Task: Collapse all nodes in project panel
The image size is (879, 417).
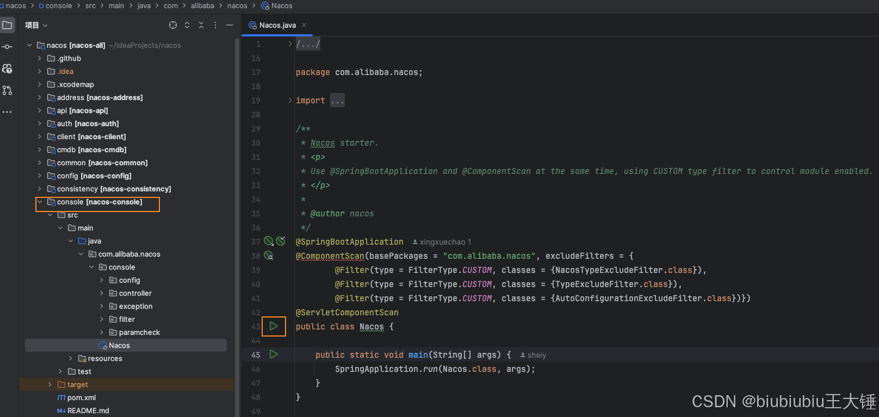Action: [201, 25]
